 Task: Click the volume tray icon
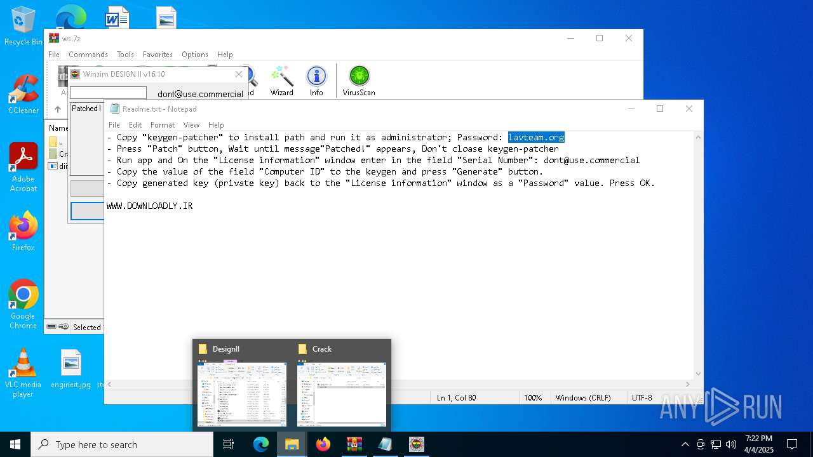click(731, 444)
